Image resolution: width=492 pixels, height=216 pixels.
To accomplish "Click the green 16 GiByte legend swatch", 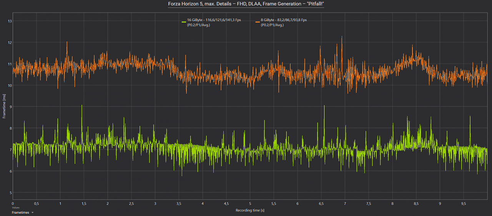I will [x=184, y=22].
